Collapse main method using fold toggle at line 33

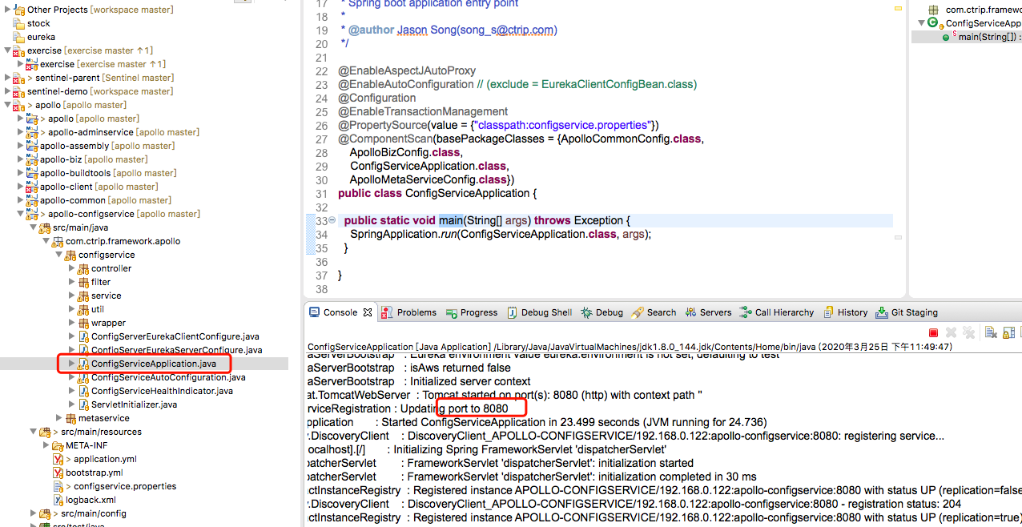[x=332, y=220]
